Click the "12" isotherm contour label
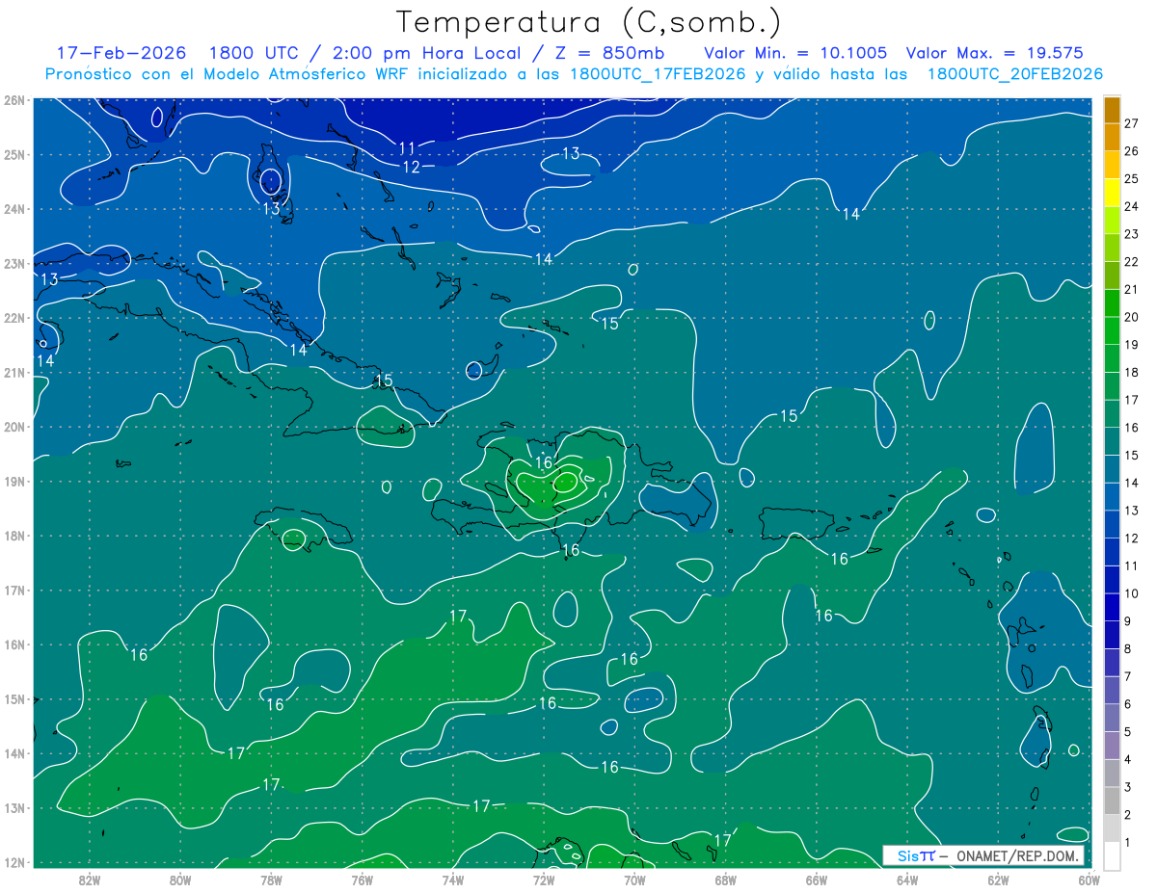Image resolution: width=1157 pixels, height=893 pixels. 412,167
